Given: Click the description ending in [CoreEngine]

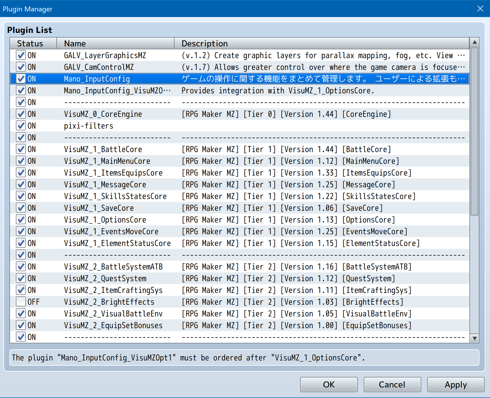Looking at the screenshot, I should click(x=286, y=114).
